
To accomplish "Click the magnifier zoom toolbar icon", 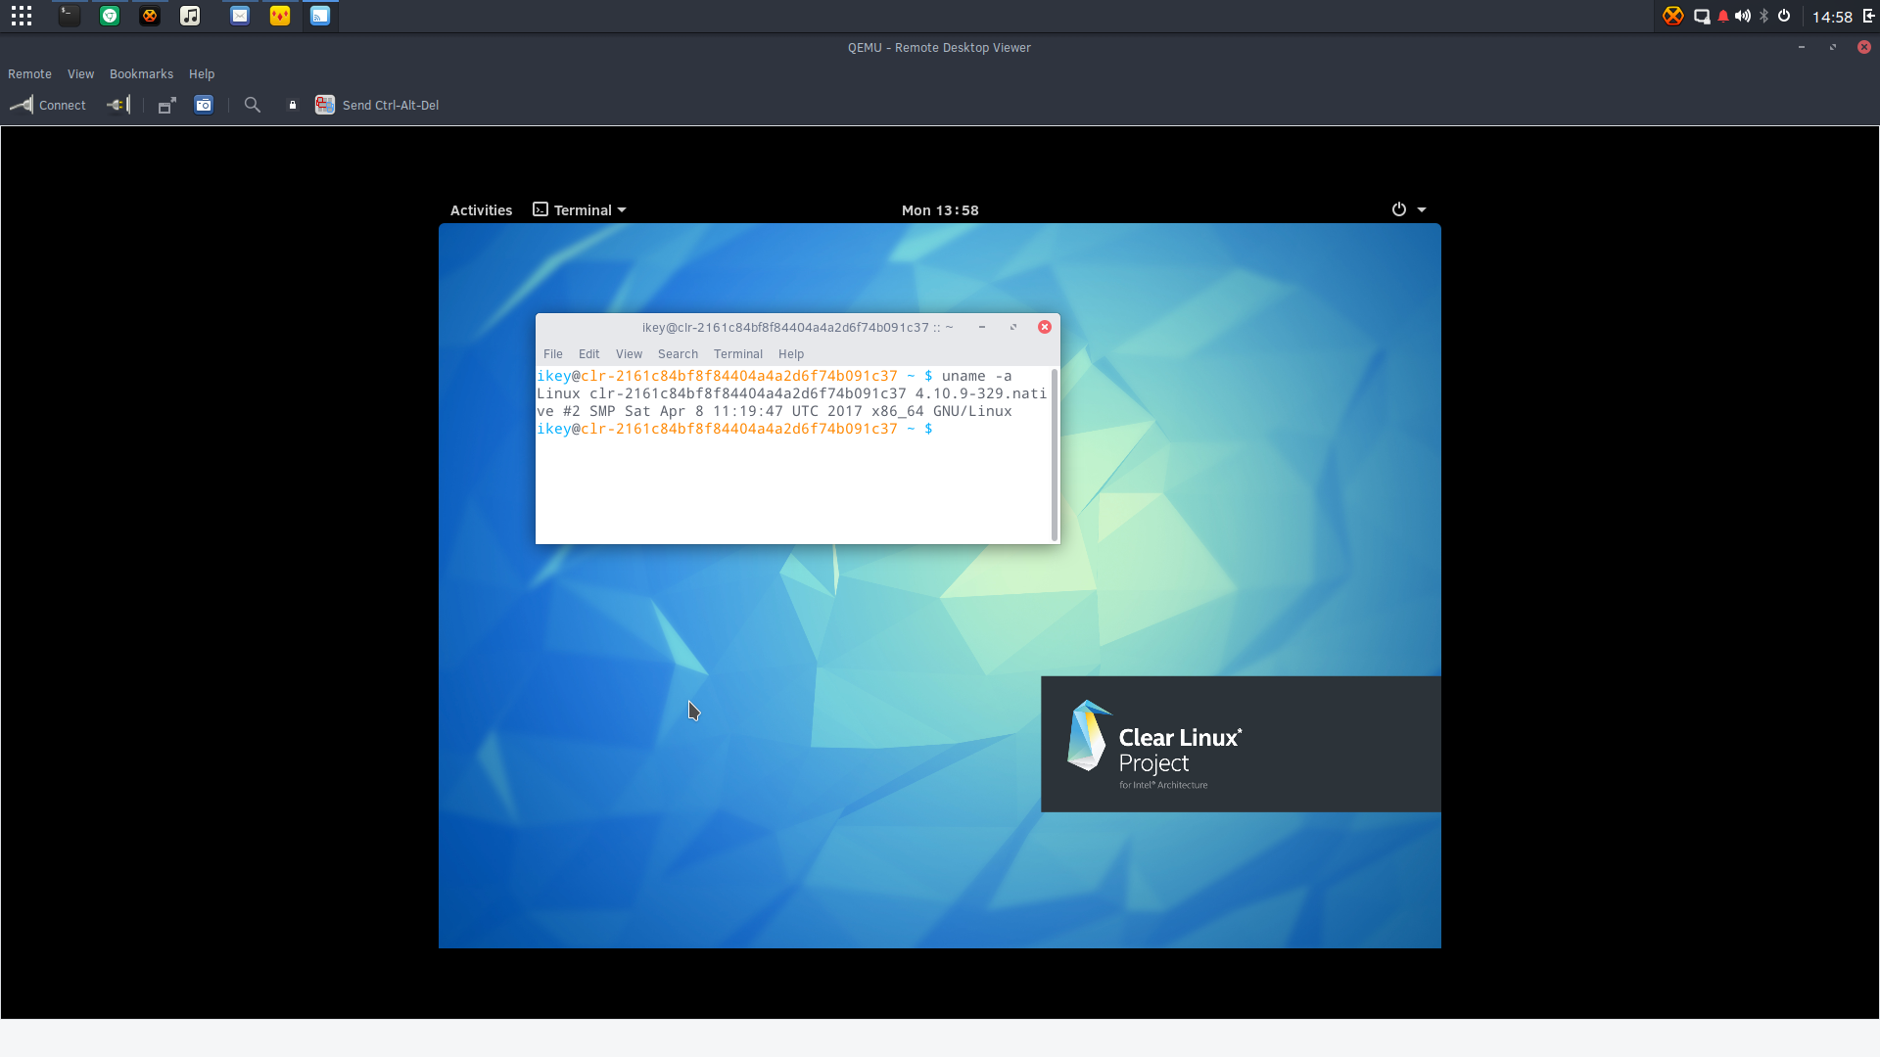I will 253,105.
